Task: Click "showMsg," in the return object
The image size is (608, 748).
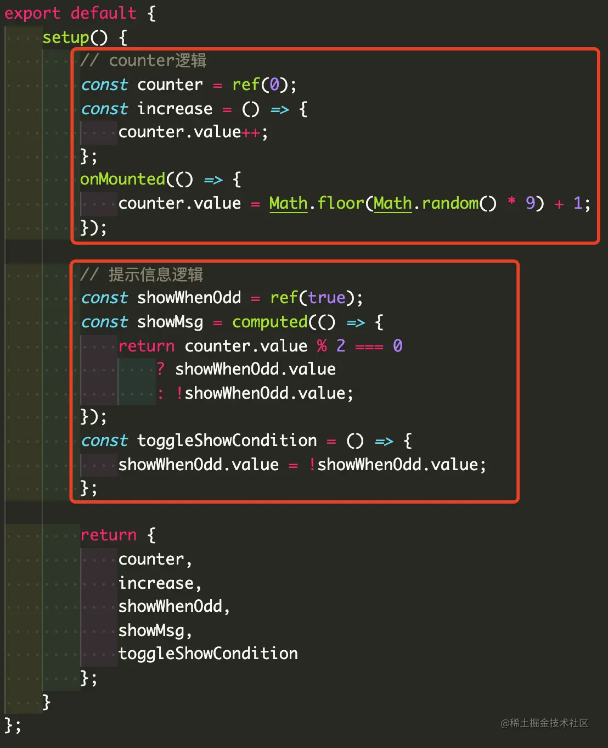Action: [155, 630]
